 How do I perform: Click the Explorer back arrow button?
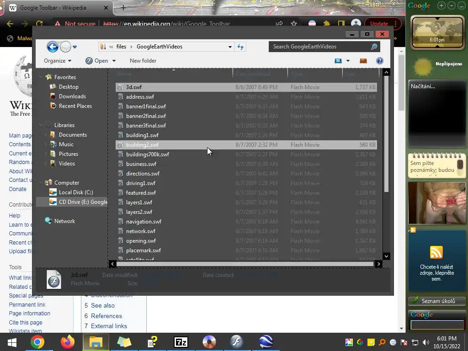click(53, 47)
